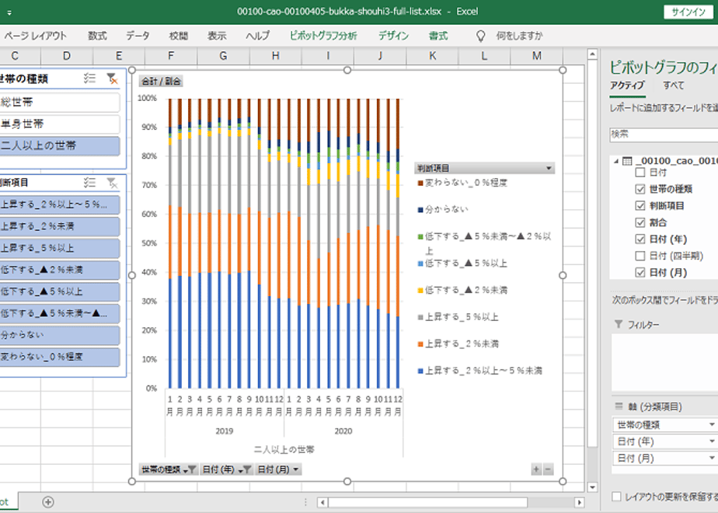Image resolution: width=718 pixels, height=513 pixels.
Task: Add a new sheet with plus icon
Action: pyautogui.click(x=48, y=502)
